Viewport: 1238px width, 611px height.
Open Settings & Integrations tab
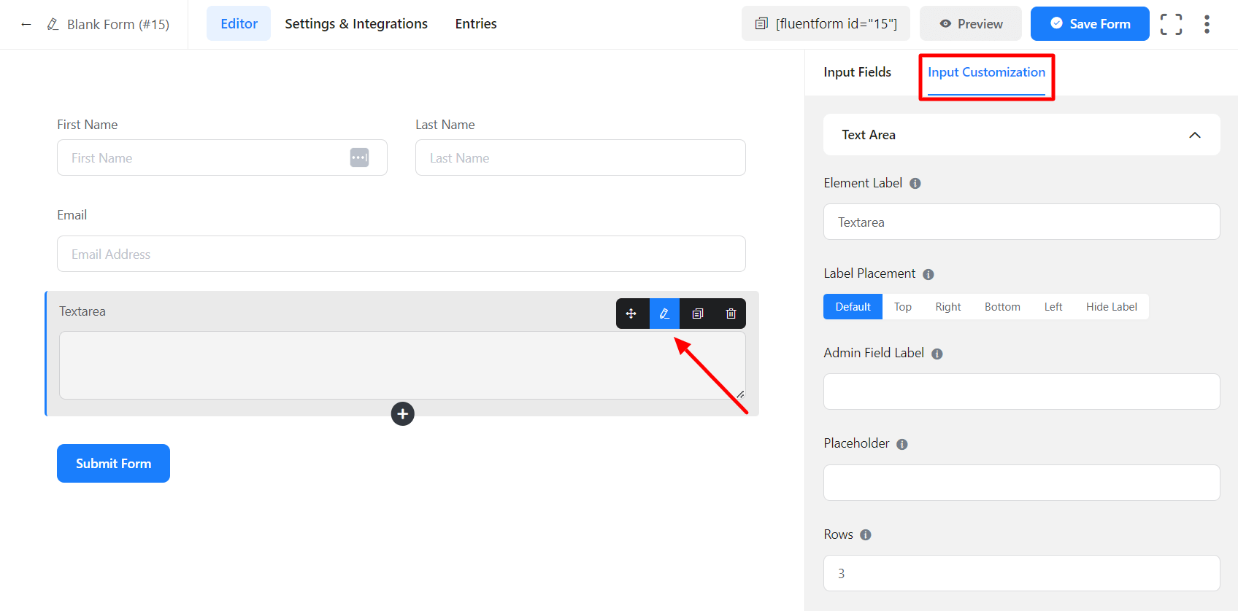[x=356, y=24]
